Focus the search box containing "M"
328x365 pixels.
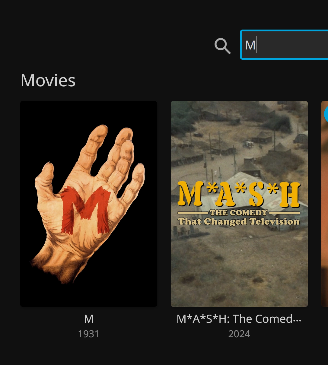[x=284, y=45]
